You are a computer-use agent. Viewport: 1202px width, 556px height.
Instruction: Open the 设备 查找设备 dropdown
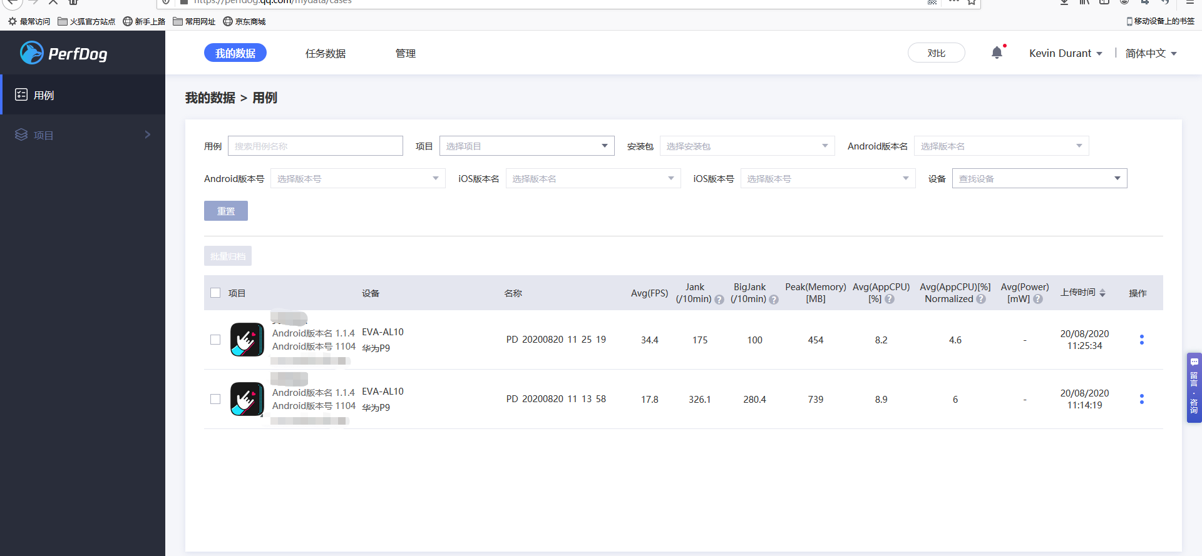pos(1040,178)
